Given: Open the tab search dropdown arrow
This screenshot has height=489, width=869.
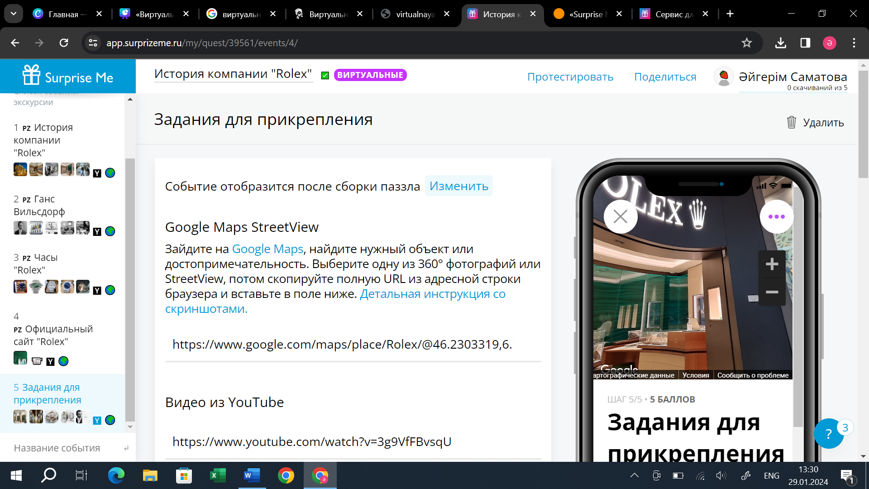Looking at the screenshot, I should click(x=14, y=14).
